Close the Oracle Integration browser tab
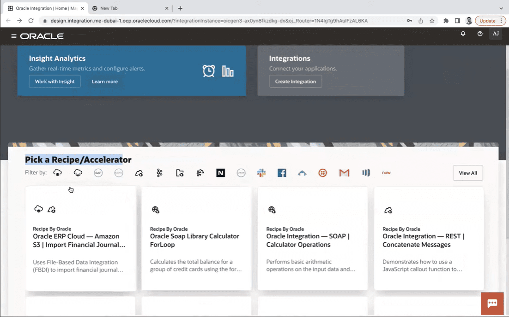Viewport: 509px width, 317px height. coord(82,8)
